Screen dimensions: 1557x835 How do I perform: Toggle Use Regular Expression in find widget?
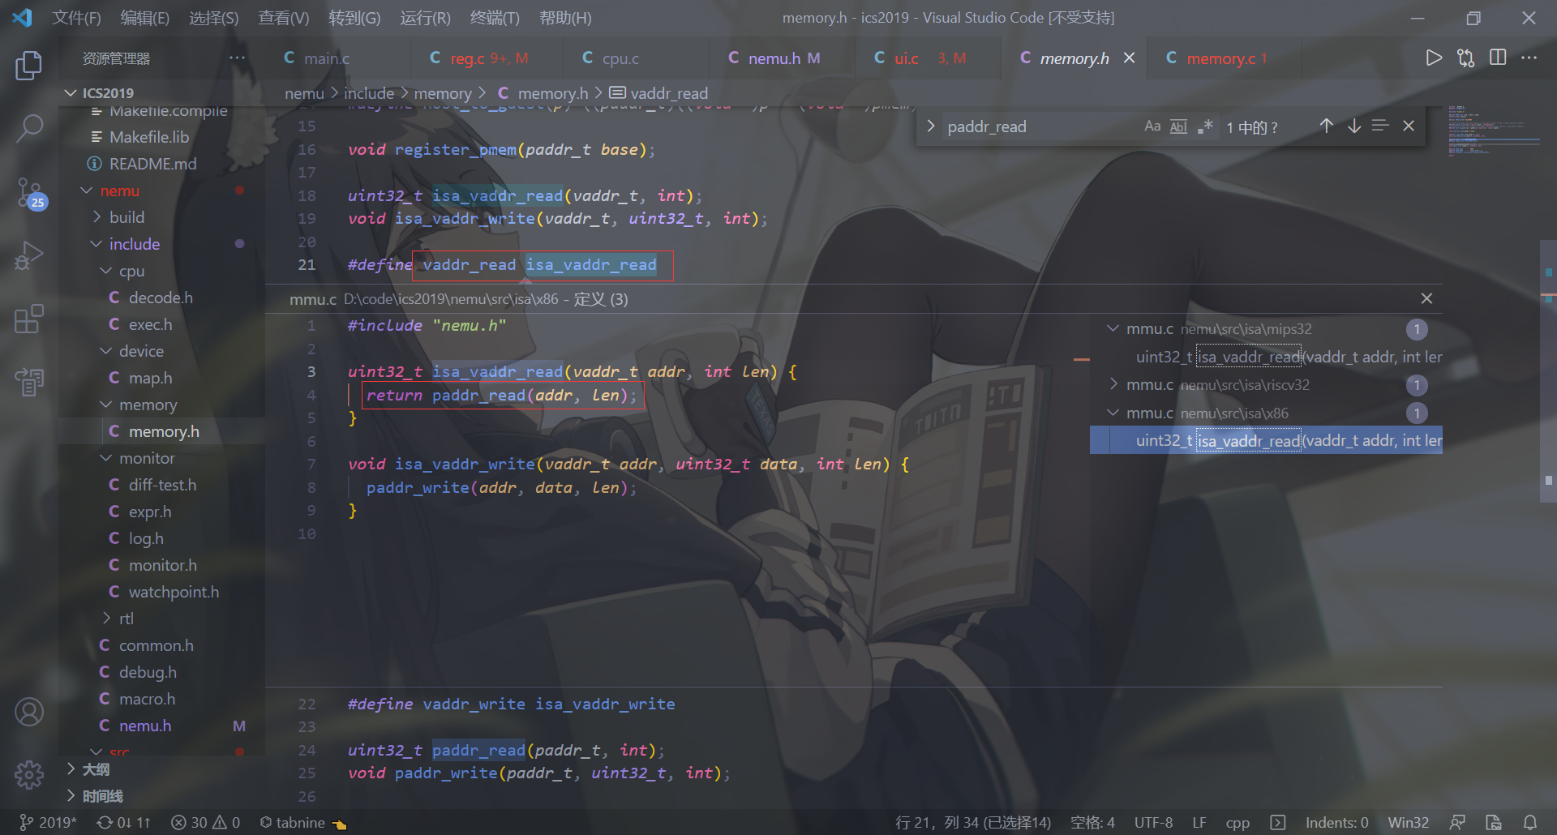click(1206, 126)
